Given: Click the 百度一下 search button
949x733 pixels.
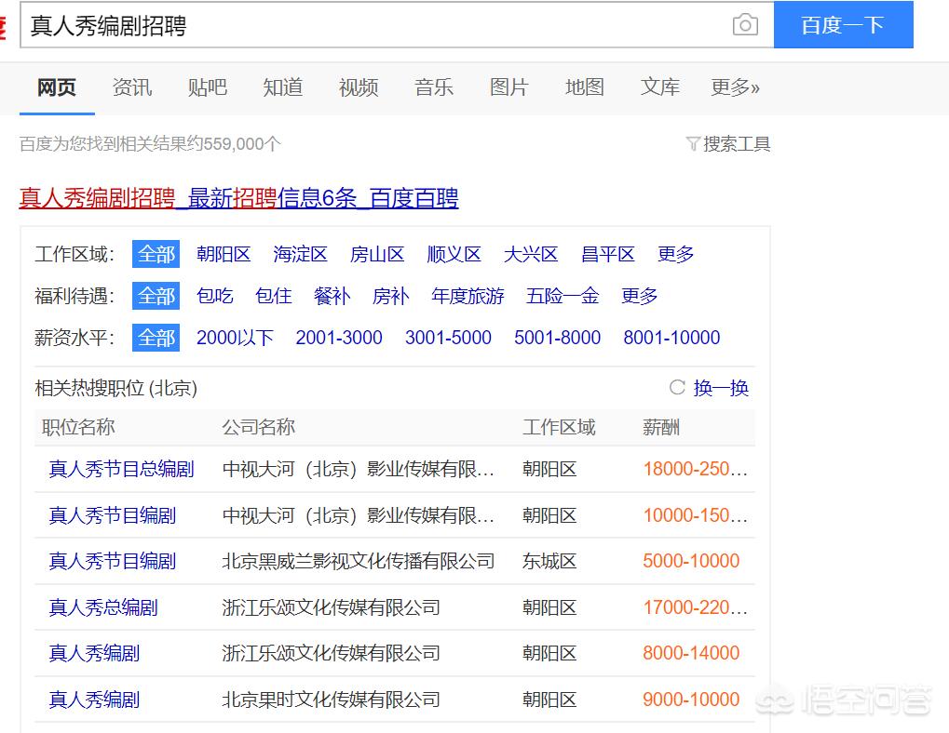Looking at the screenshot, I should point(843,25).
